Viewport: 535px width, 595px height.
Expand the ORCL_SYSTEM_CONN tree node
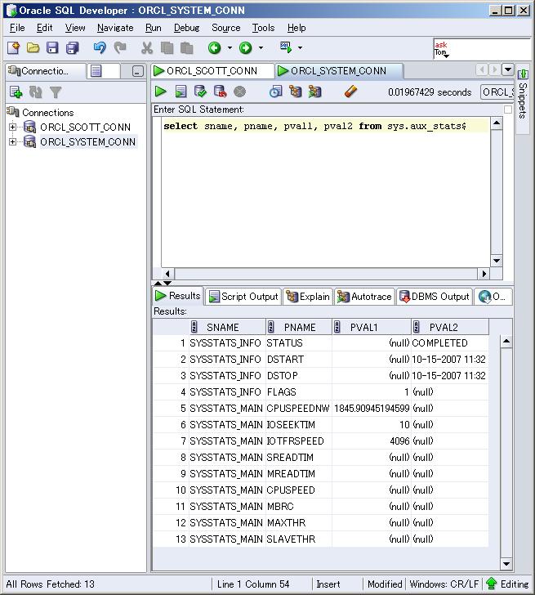click(x=12, y=141)
